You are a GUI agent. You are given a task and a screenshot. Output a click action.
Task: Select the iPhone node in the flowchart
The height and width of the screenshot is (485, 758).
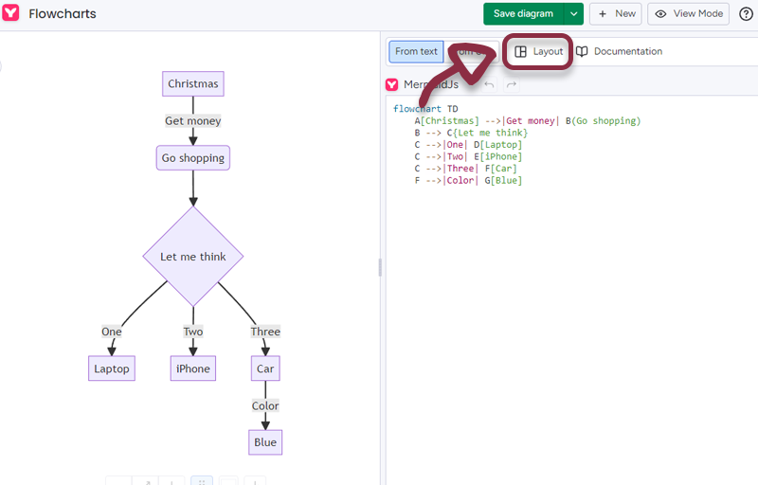[193, 368]
